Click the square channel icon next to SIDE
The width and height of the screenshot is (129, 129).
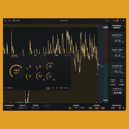coord(61,88)
